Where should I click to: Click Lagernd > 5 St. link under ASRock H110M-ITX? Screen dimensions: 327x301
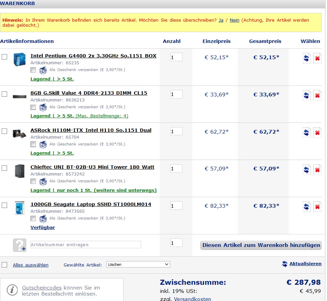point(52,153)
